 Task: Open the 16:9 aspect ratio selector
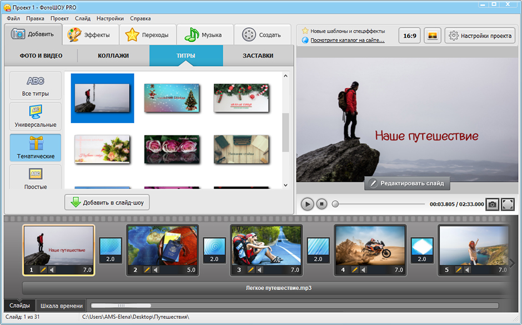tap(410, 35)
